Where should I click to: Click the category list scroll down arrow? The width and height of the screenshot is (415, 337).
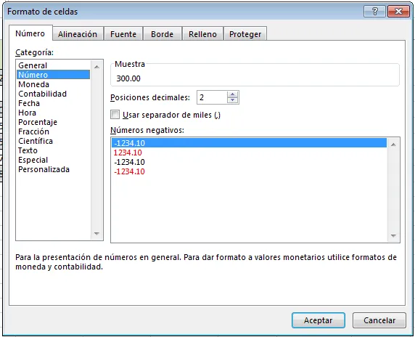click(x=97, y=233)
